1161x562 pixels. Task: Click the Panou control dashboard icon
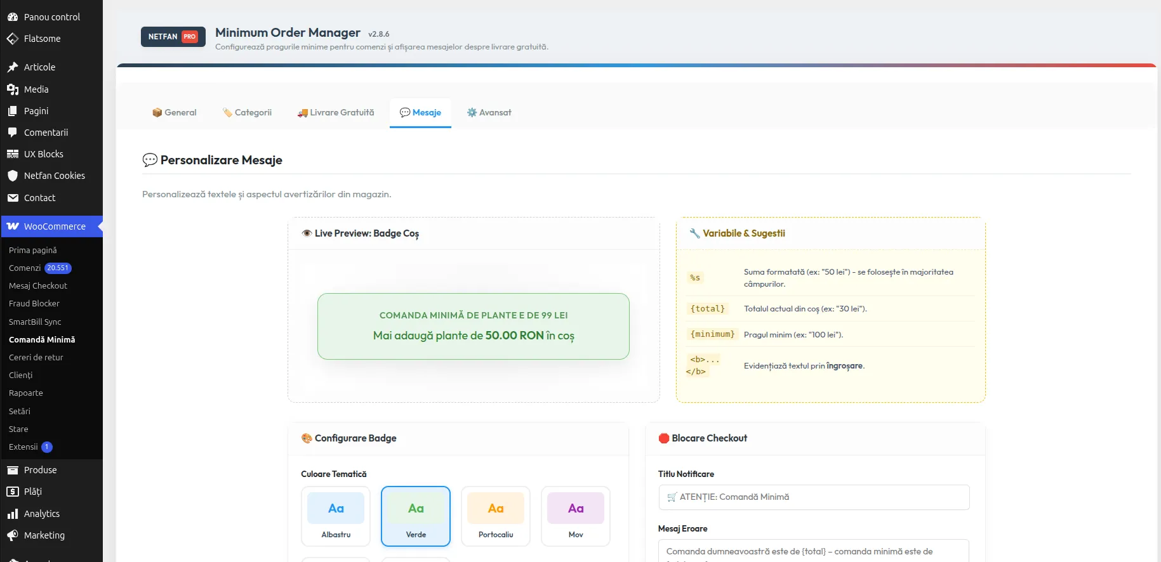13,17
